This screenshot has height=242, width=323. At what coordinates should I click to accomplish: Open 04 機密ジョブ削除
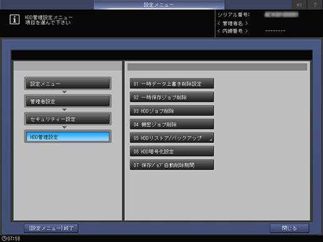pos(172,124)
